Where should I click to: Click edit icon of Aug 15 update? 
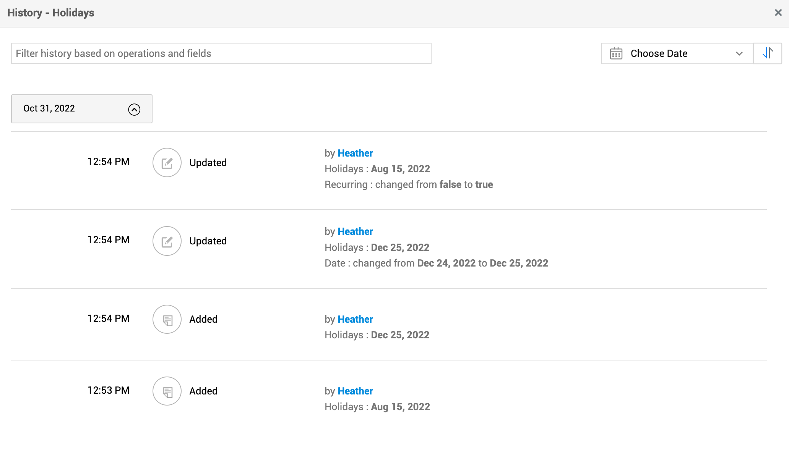[167, 163]
